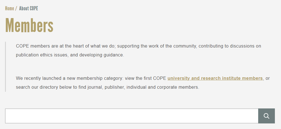Open university and research institute members link
Screen dimensions: 281x129
click(x=215, y=78)
